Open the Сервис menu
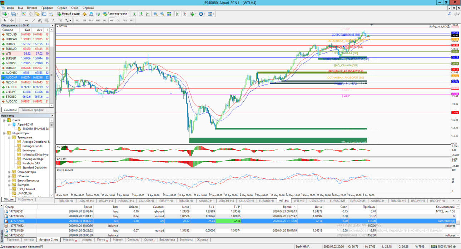The width and height of the screenshot is (461, 249). pos(62,8)
